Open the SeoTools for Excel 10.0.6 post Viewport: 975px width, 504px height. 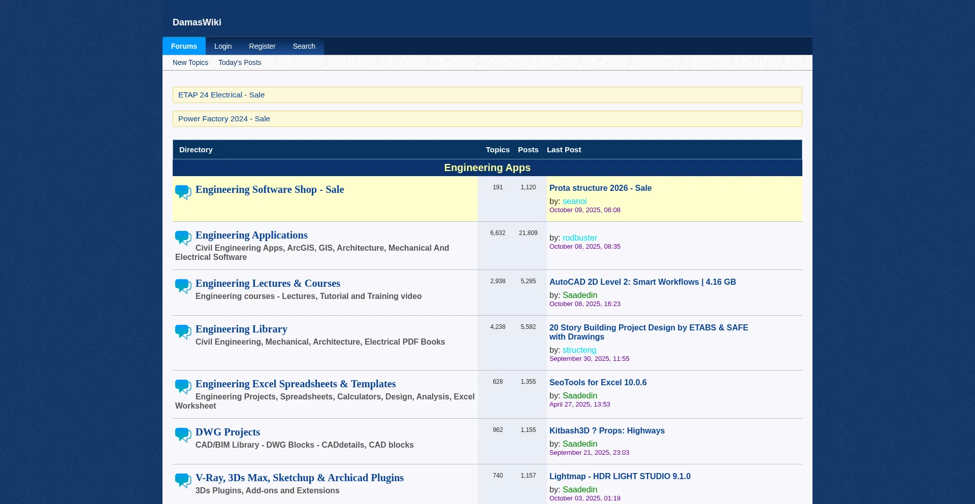coord(598,382)
